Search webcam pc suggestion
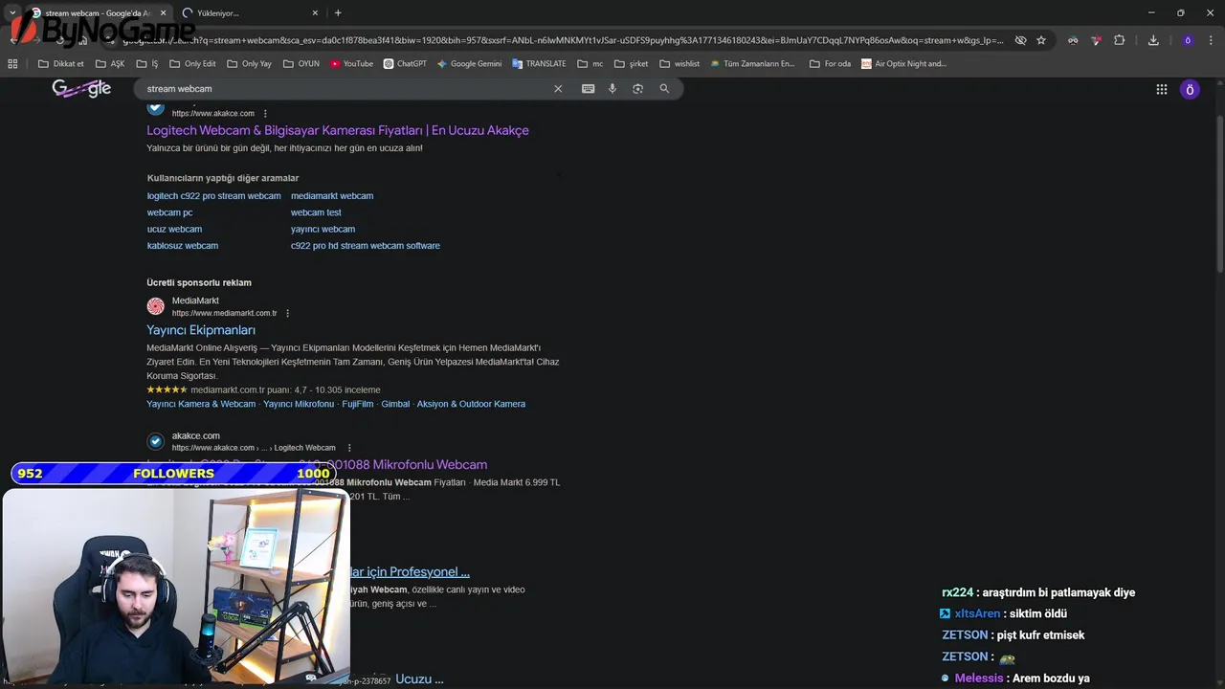Viewport: 1225px width, 689px height. pyautogui.click(x=169, y=212)
